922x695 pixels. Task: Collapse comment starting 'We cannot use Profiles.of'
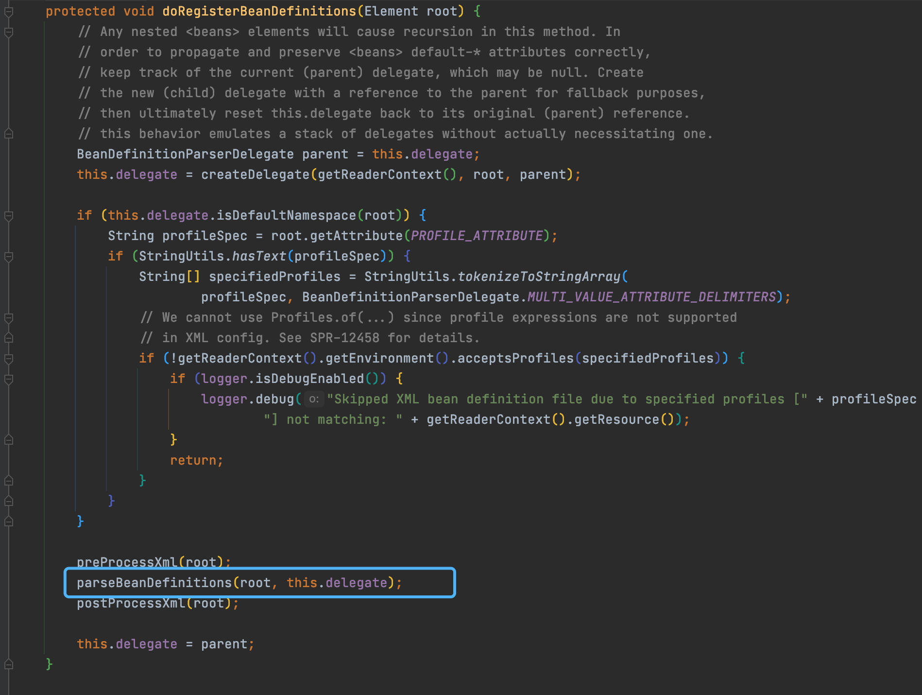coord(8,317)
